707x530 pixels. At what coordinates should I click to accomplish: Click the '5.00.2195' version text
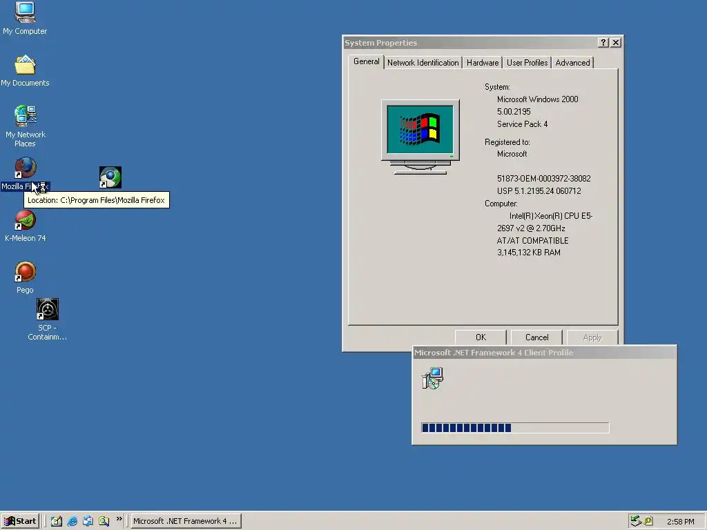click(514, 112)
